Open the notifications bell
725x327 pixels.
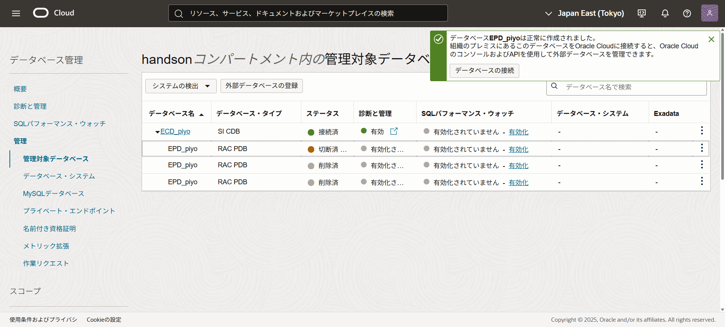click(665, 13)
